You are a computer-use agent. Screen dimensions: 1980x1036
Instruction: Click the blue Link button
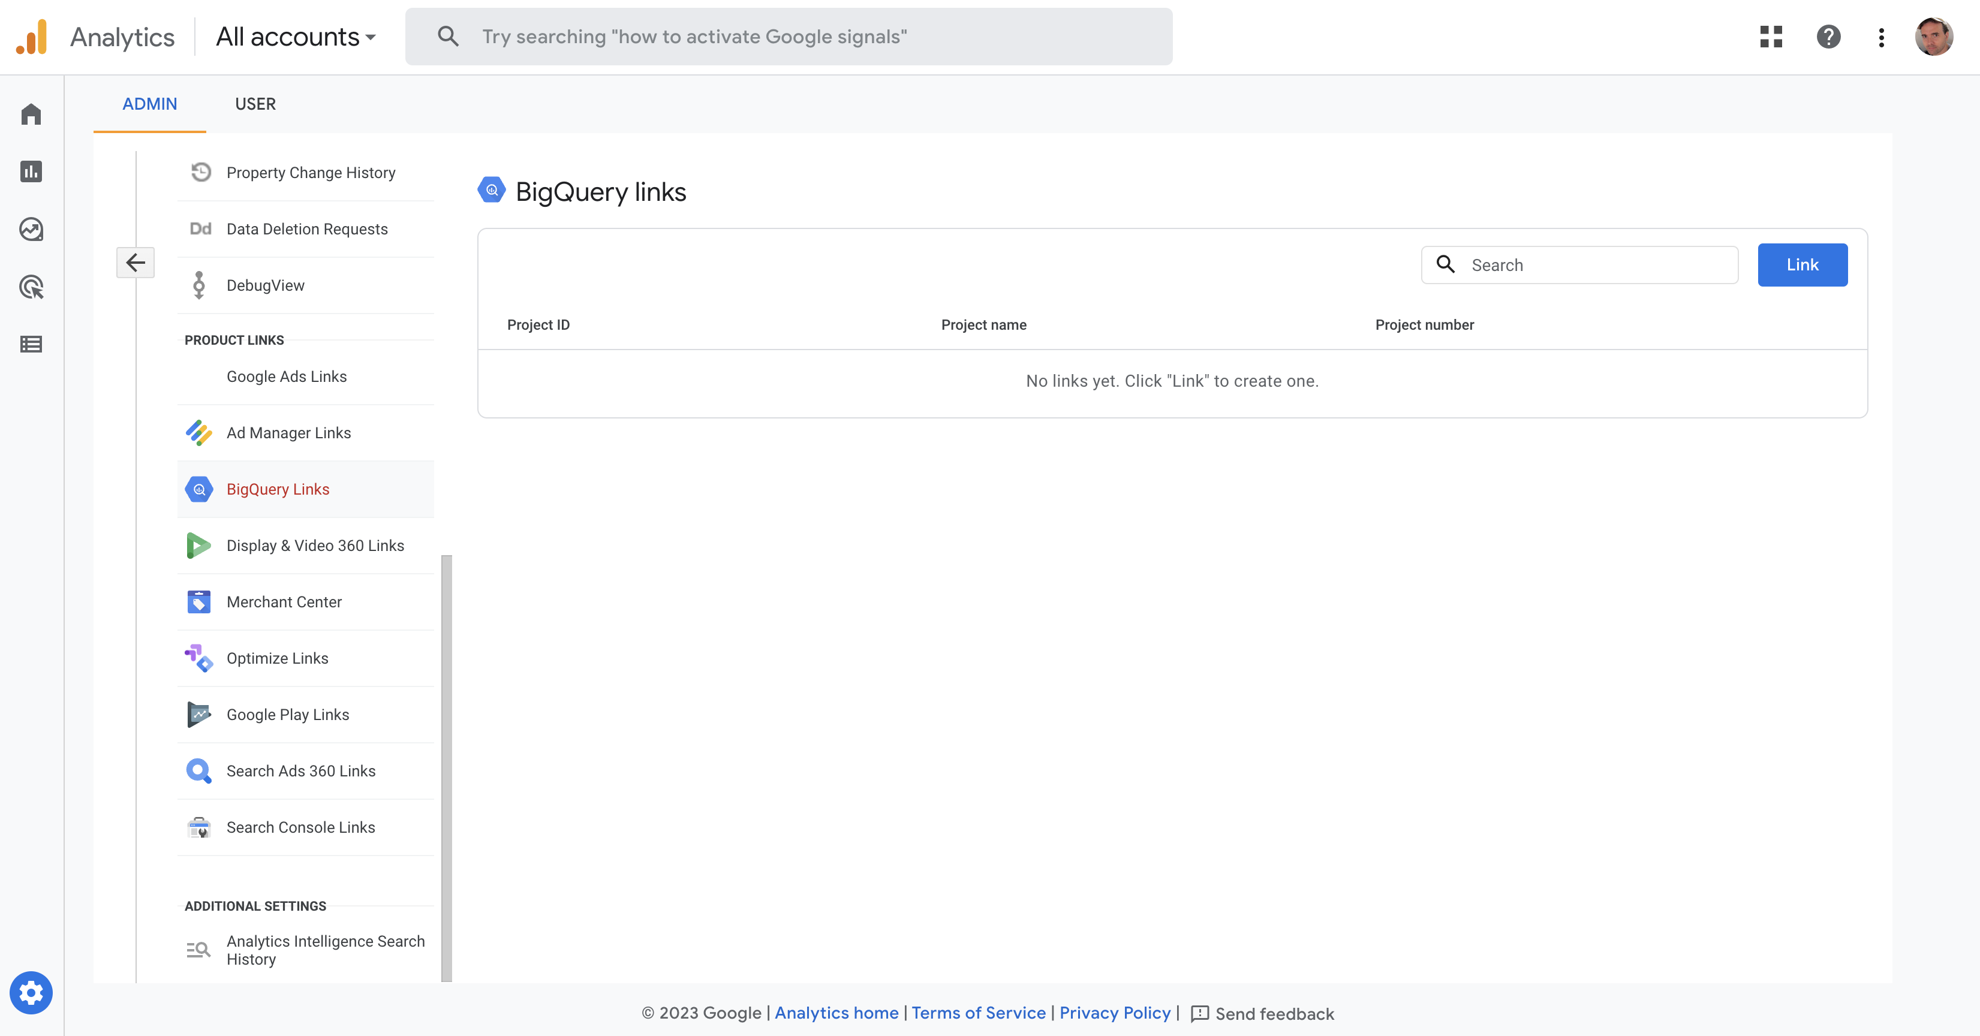coord(1803,265)
